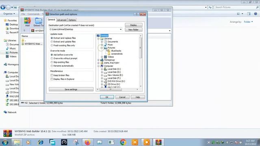Click the New folder button
The image size is (260, 146).
point(134,30)
